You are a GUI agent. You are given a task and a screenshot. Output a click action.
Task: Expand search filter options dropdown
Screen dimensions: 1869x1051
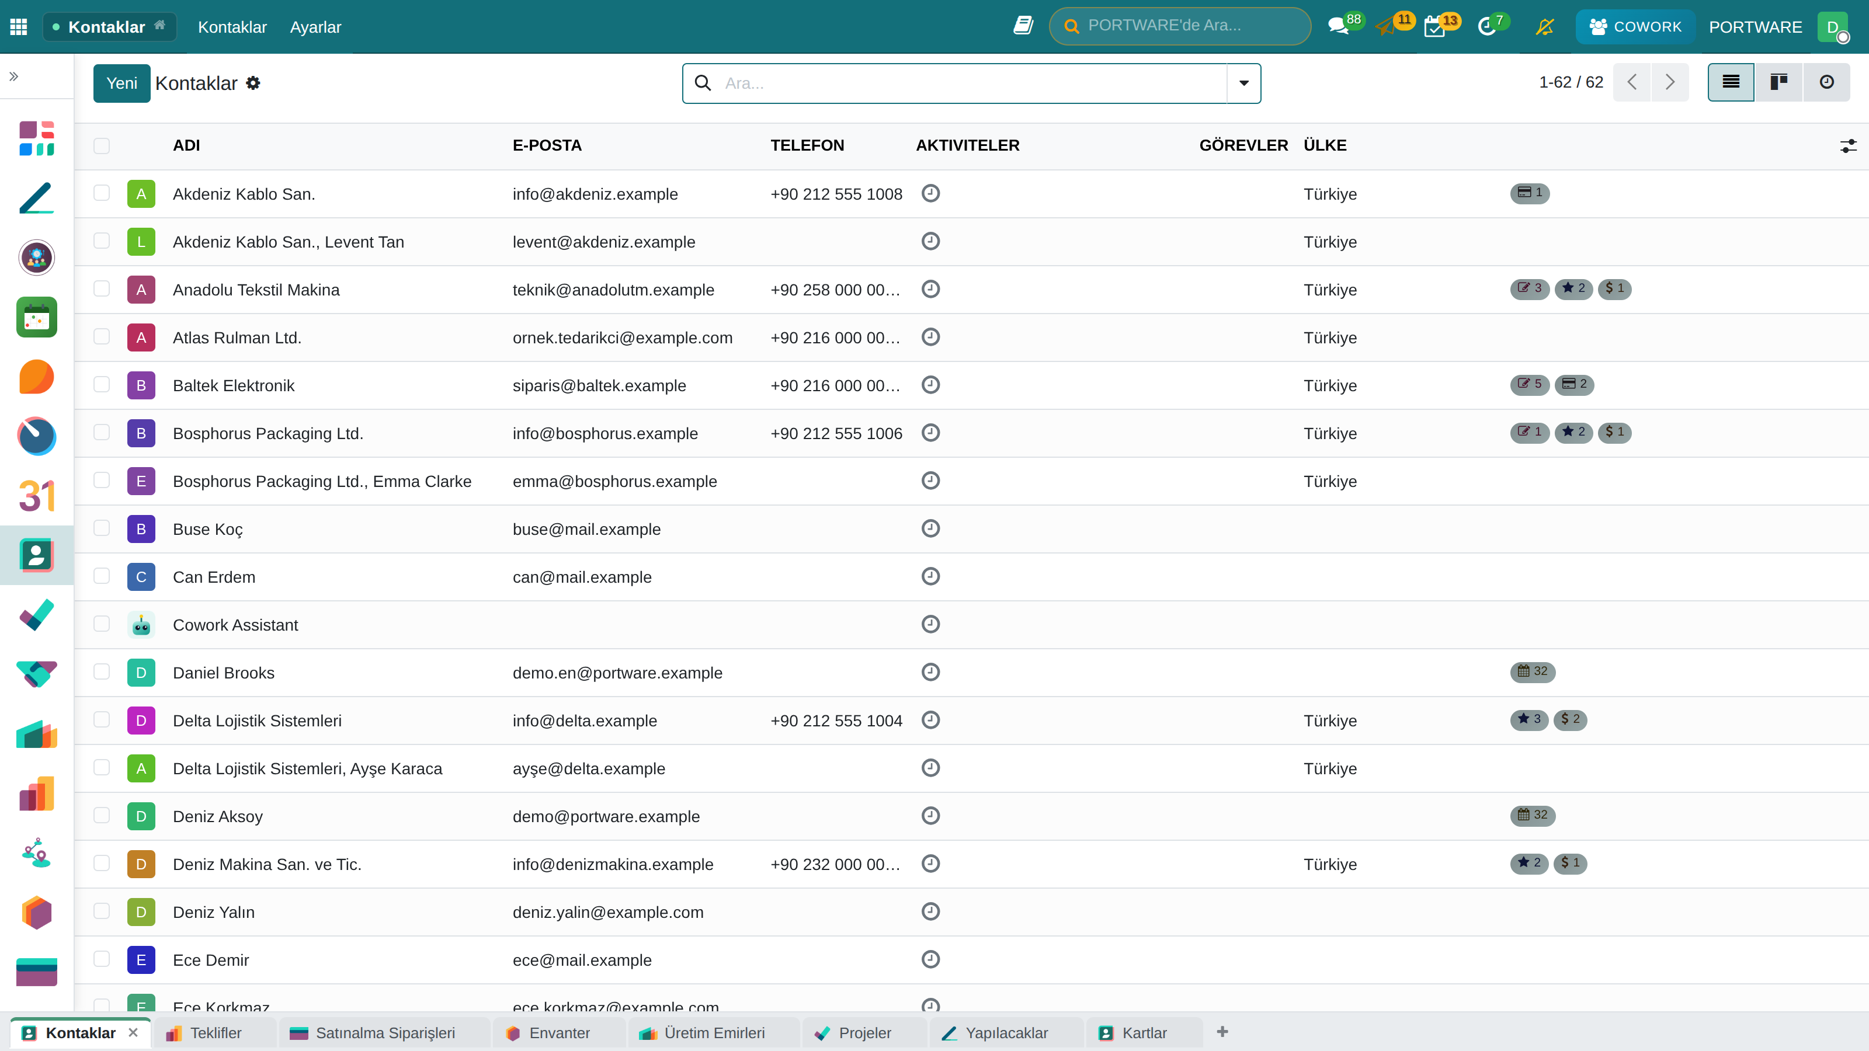(1243, 83)
